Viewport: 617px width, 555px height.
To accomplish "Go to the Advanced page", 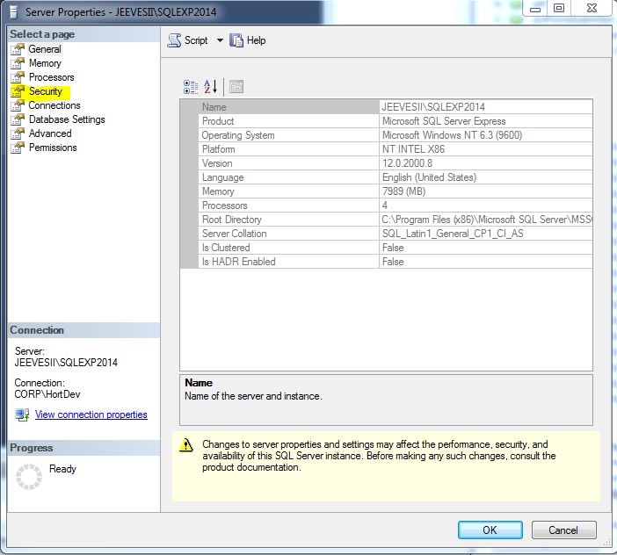I will point(50,133).
